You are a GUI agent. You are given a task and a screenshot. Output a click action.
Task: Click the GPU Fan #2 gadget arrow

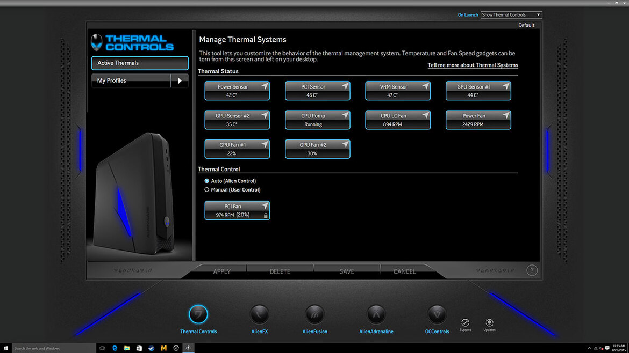click(x=345, y=144)
